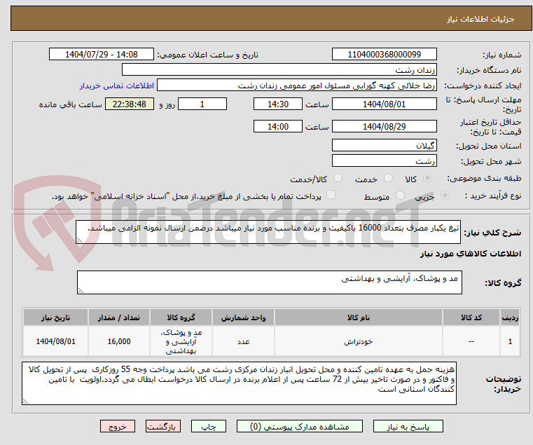The image size is (533, 445).
Task: Click the شماره نیاز field 1104000368000099
Action: [384, 55]
